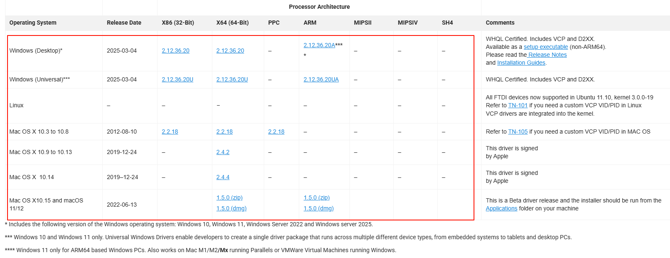Open Mac OS X 10.3 X64 driver 2.2.18
Screen dimensions: 670x258
pos(224,132)
